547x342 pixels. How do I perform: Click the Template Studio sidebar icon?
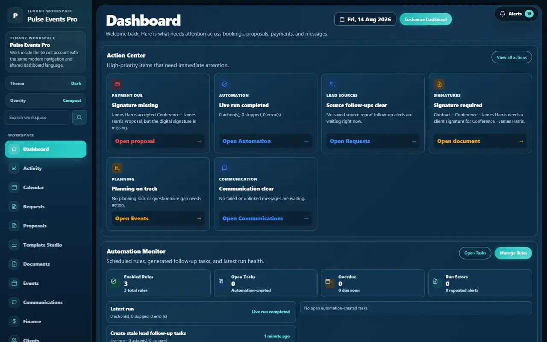pos(14,245)
